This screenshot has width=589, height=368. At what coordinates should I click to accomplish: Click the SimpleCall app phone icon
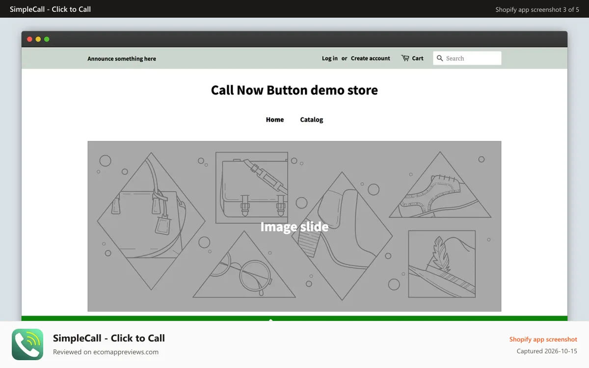point(27,344)
